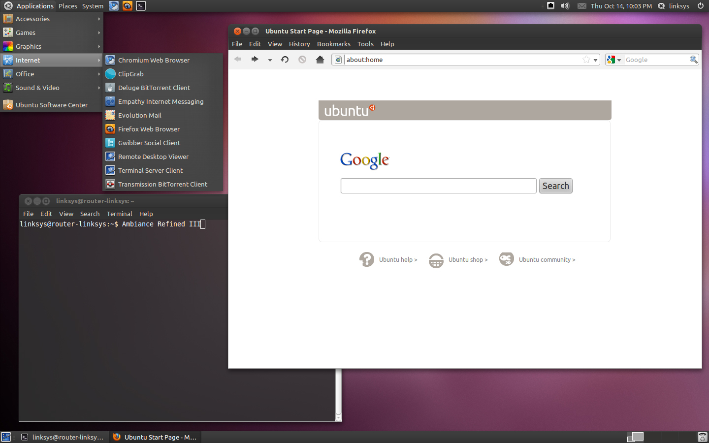Screen dimensions: 709x443
Task: Launch Evolution Mail
Action: click(162, 115)
